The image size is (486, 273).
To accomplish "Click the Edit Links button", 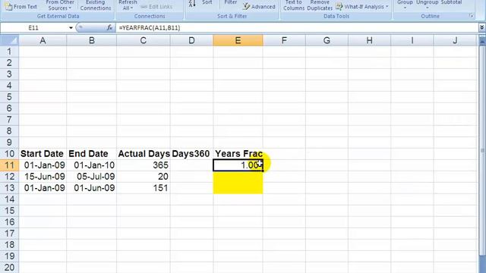I will 156,7.
